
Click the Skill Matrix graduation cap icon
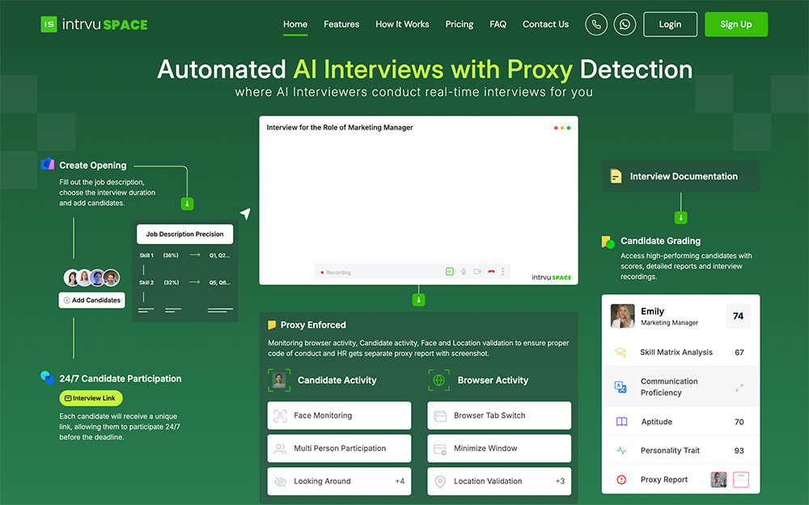point(621,352)
